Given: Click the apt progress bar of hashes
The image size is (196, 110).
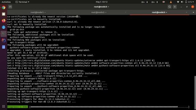Looking at the screenshot, I should 109,107.
